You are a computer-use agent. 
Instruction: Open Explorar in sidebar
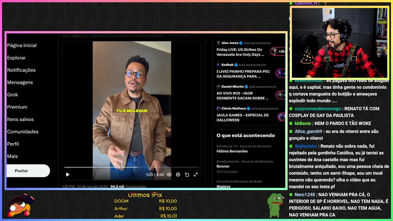(16, 58)
